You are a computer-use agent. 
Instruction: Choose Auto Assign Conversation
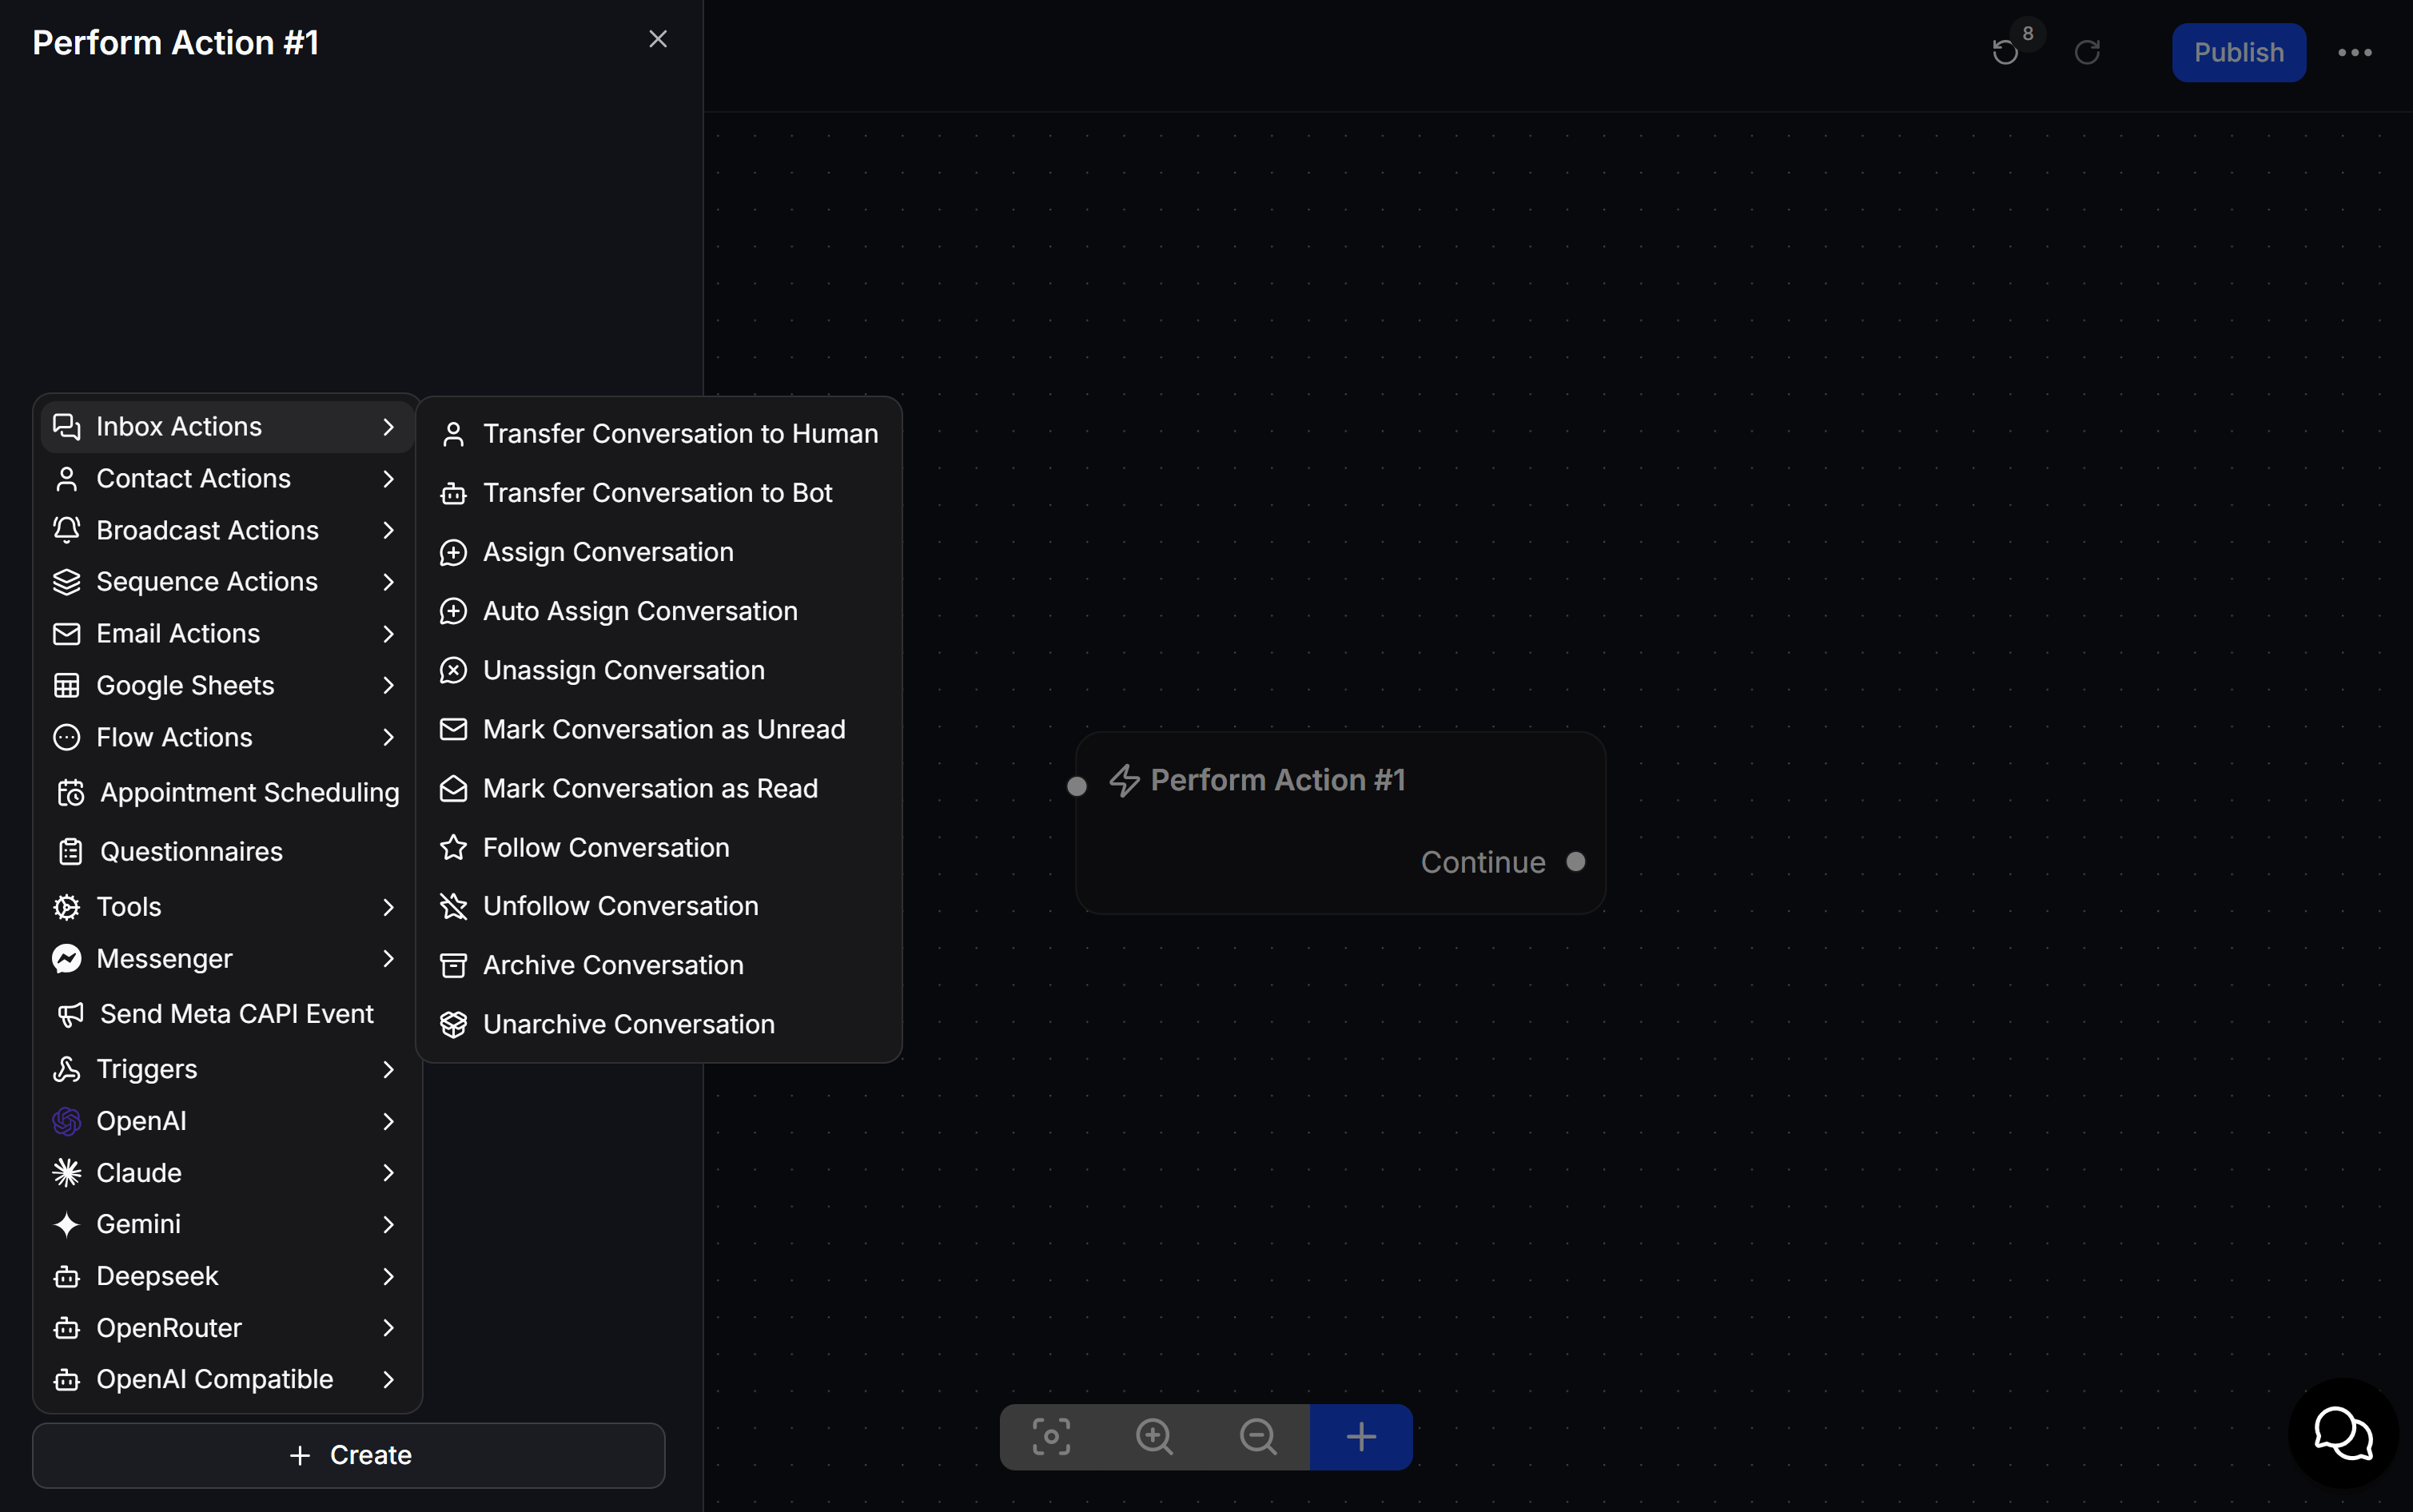(659, 611)
